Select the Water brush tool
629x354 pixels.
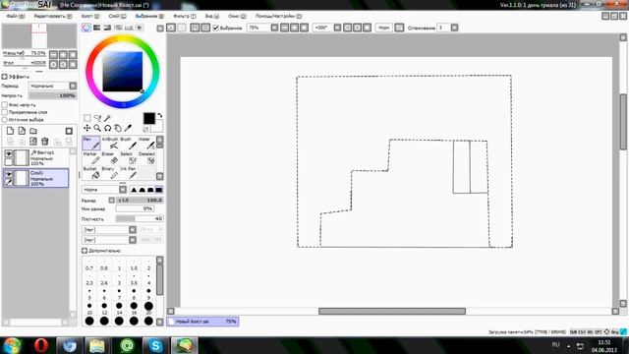click(146, 143)
